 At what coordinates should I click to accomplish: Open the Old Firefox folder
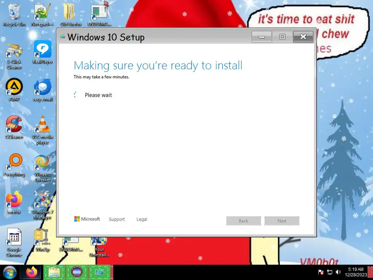coord(71,15)
